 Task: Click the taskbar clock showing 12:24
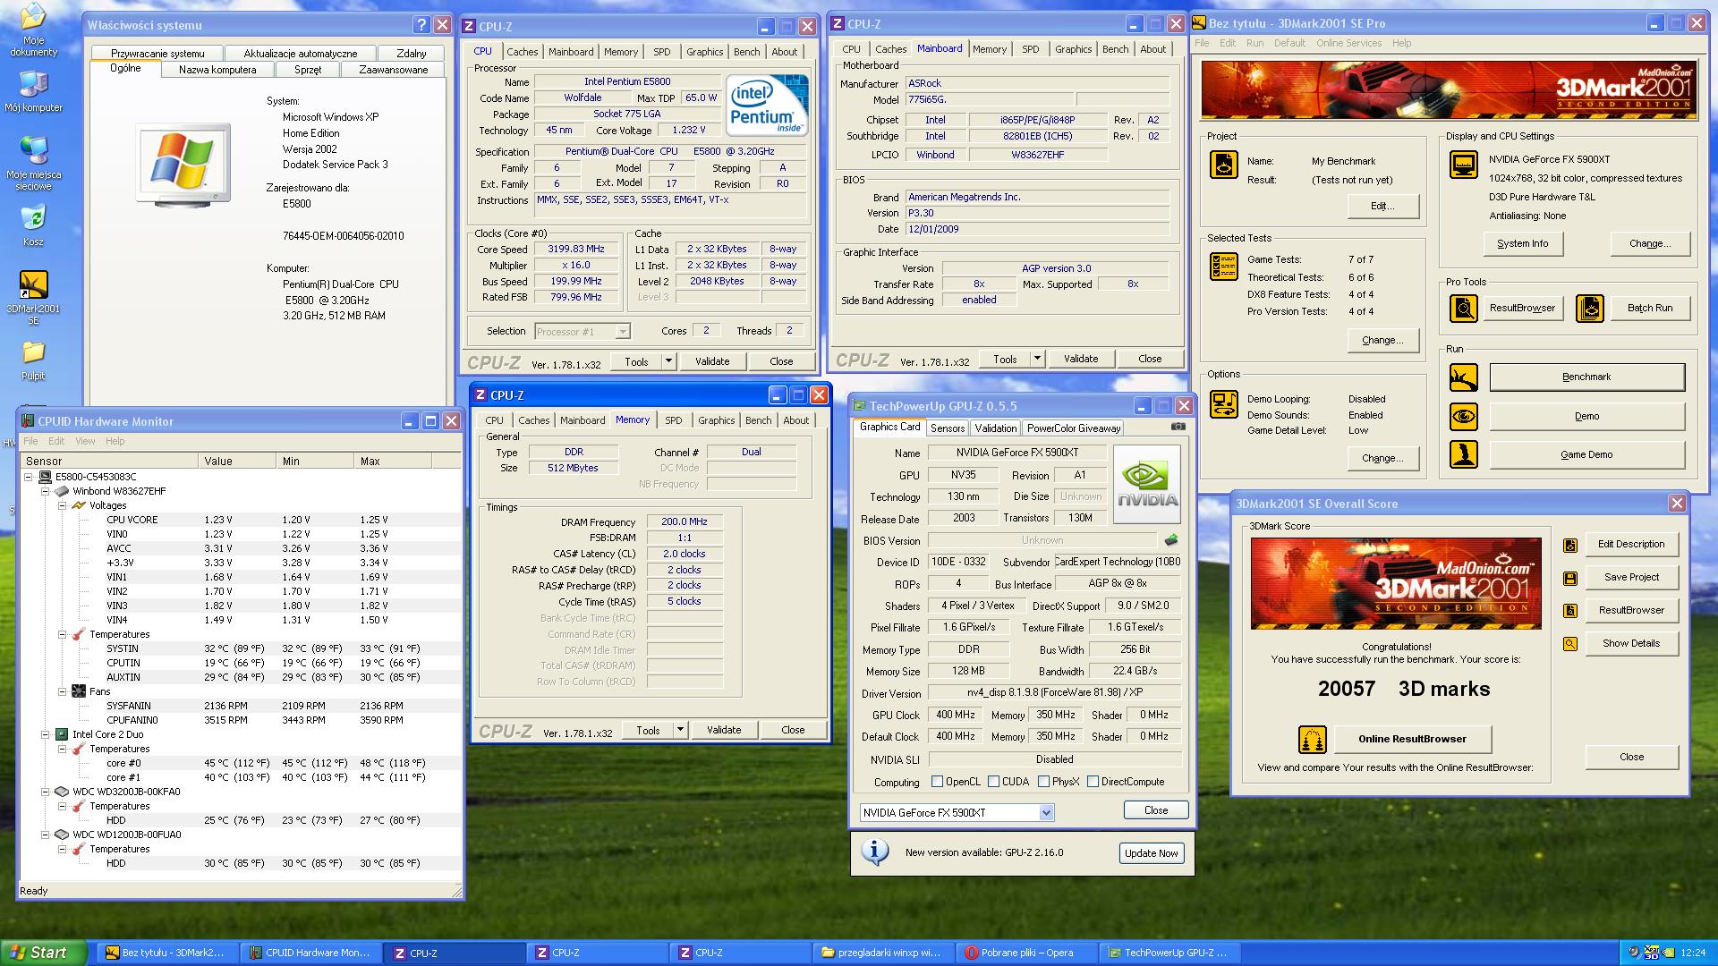(x=1693, y=953)
